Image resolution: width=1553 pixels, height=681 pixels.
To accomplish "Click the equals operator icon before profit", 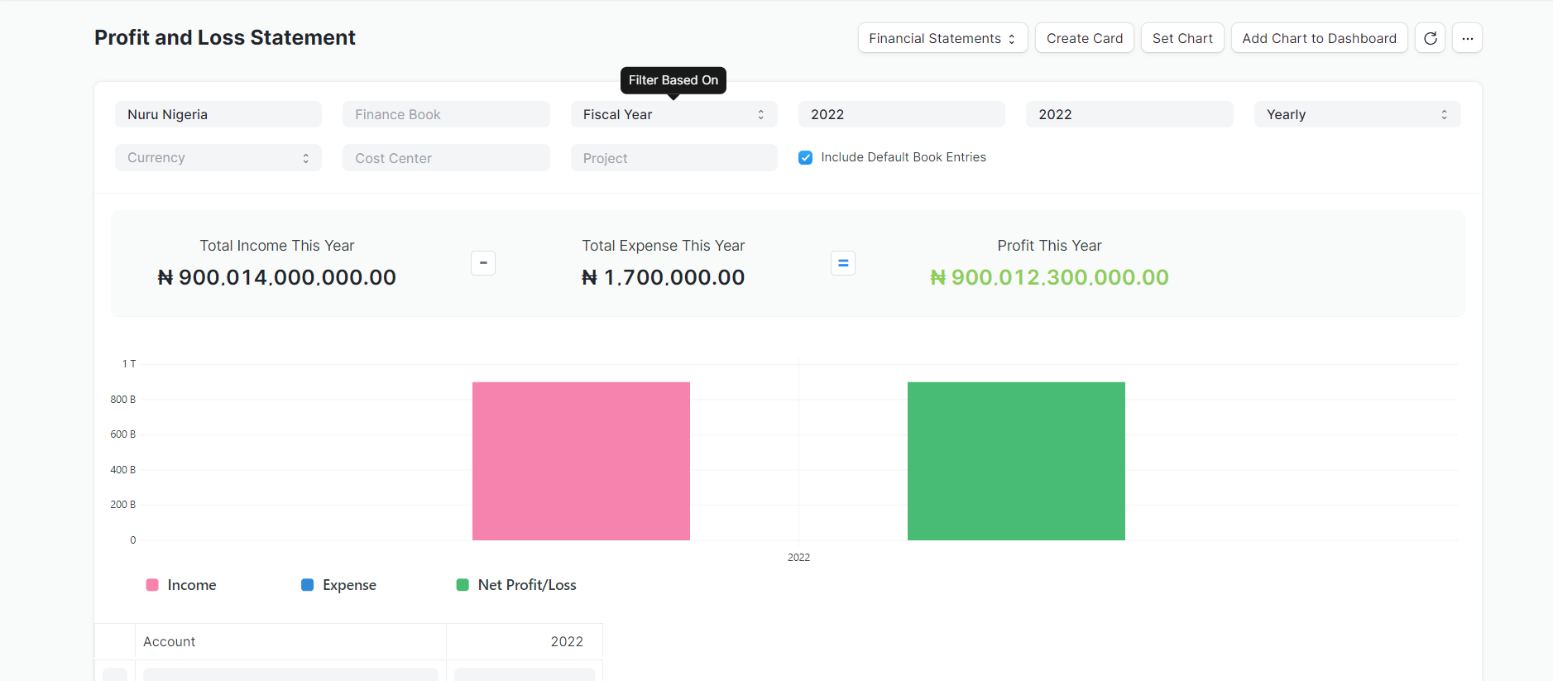I will coord(843,263).
